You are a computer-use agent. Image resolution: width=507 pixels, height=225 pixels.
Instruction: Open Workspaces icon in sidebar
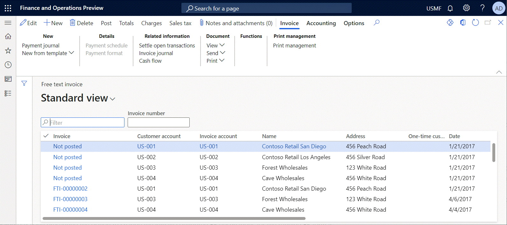click(8, 79)
